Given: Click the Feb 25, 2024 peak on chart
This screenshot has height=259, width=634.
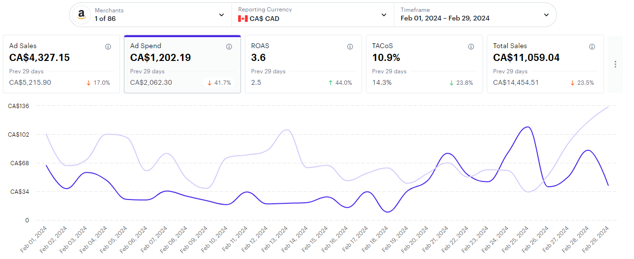Looking at the screenshot, I should (527, 127).
